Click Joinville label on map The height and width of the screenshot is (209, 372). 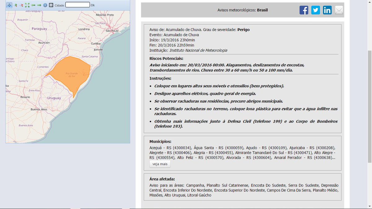coord(98,50)
